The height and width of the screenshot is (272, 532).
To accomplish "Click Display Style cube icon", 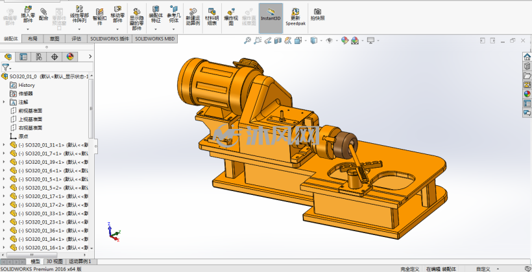I will (314, 41).
